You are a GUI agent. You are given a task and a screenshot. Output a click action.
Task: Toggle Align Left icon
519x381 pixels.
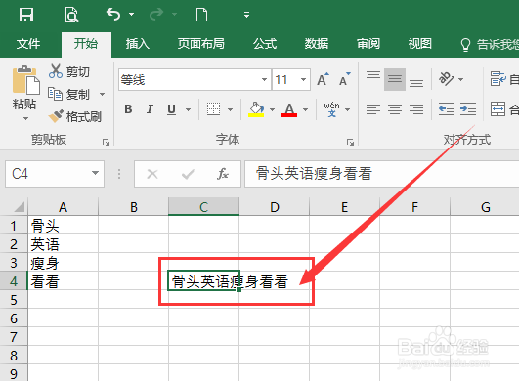pyautogui.click(x=373, y=109)
